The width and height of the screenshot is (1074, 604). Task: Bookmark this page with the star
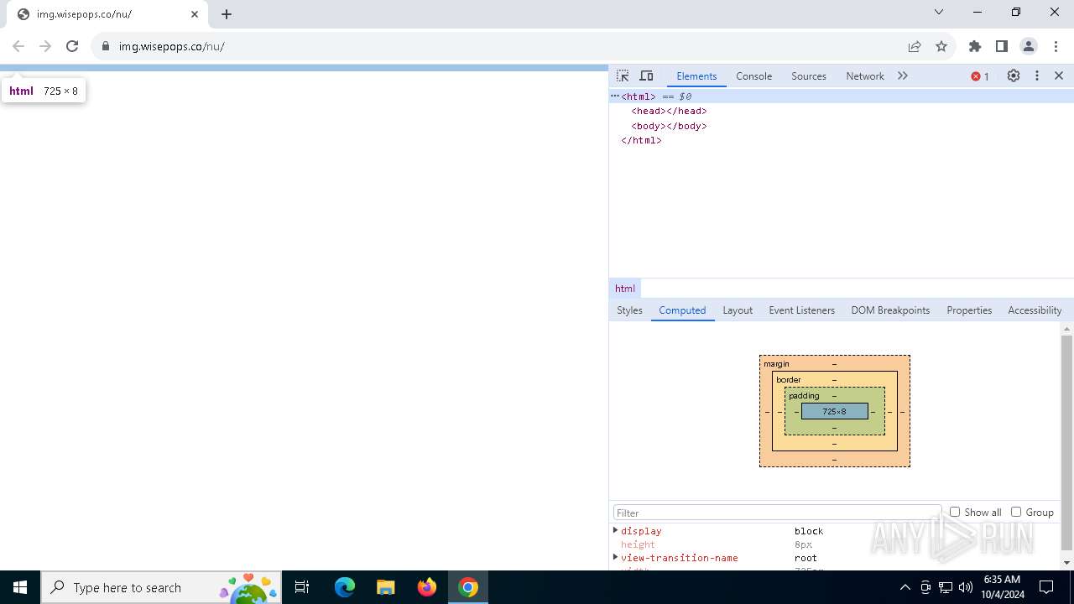pyautogui.click(x=941, y=46)
